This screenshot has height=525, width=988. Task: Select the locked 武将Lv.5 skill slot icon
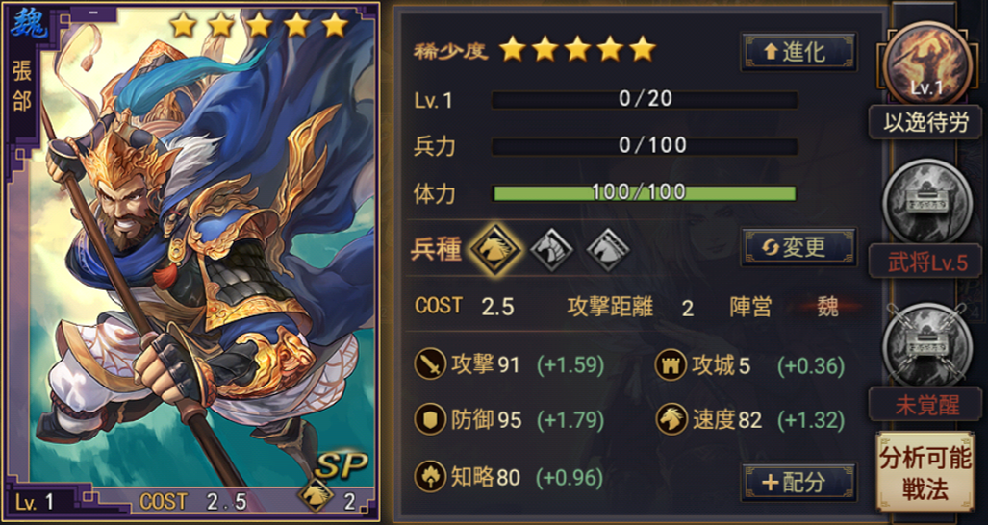pos(925,201)
